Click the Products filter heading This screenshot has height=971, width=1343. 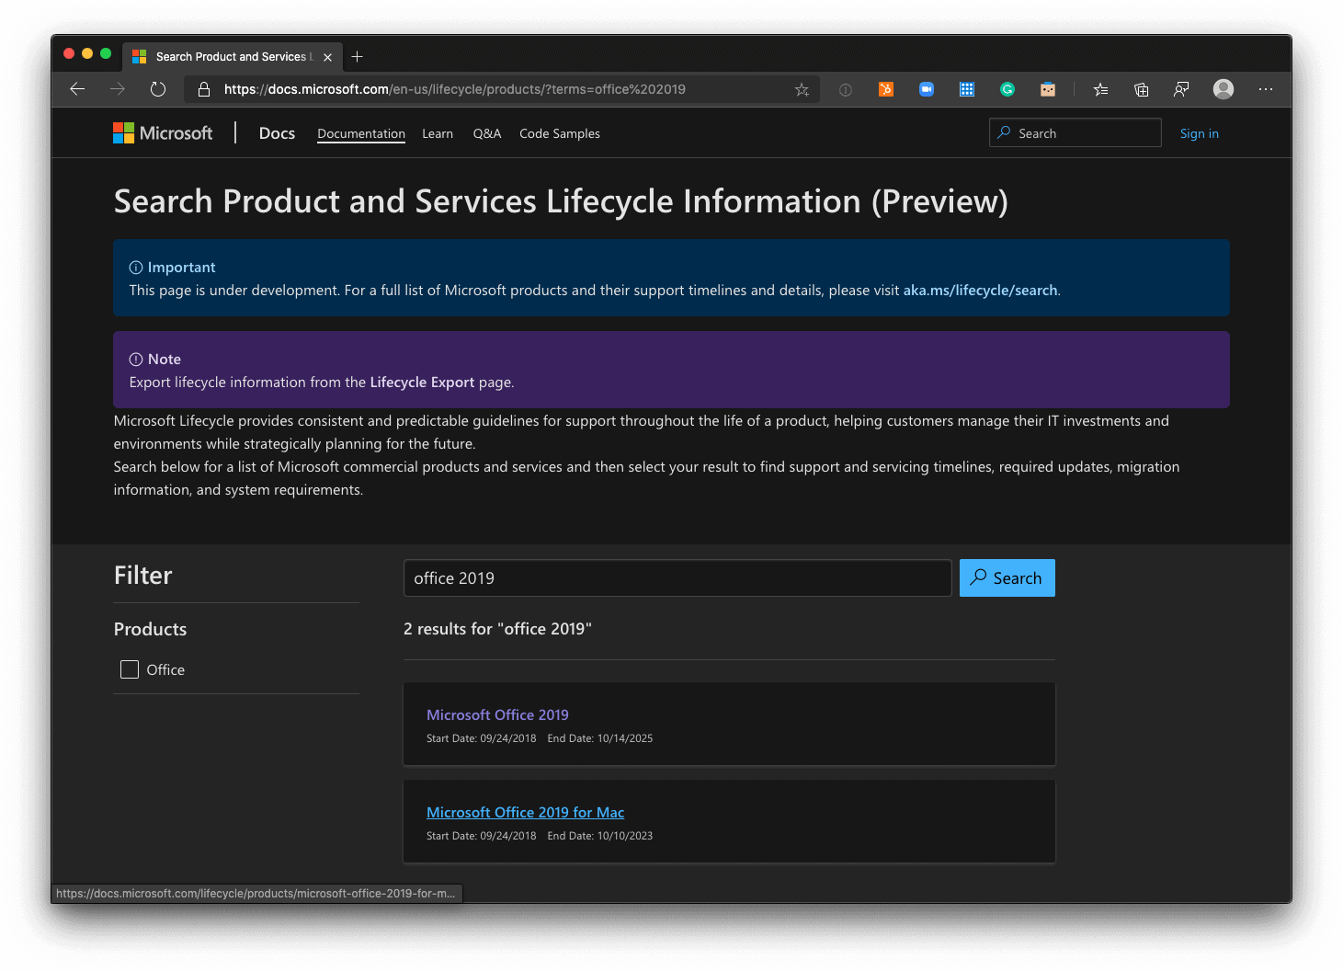point(150,629)
